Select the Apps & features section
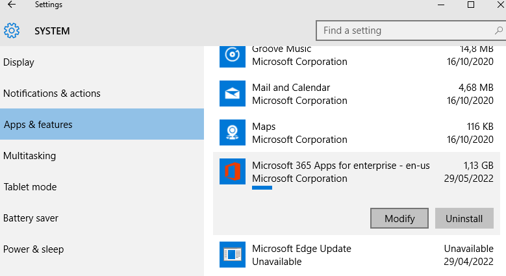 102,124
